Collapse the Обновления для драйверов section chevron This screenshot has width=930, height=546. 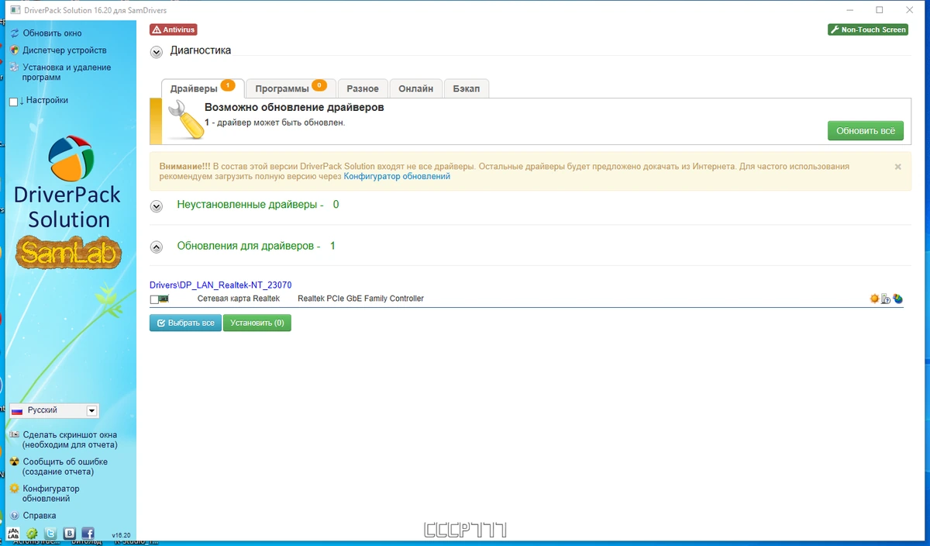(x=157, y=247)
